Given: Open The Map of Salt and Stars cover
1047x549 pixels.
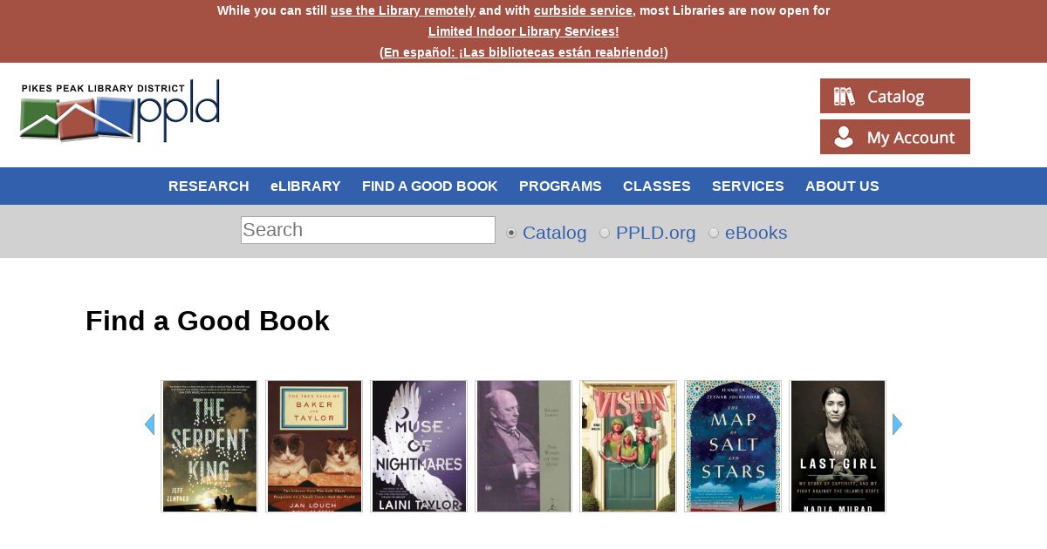Looking at the screenshot, I should pyautogui.click(x=733, y=446).
